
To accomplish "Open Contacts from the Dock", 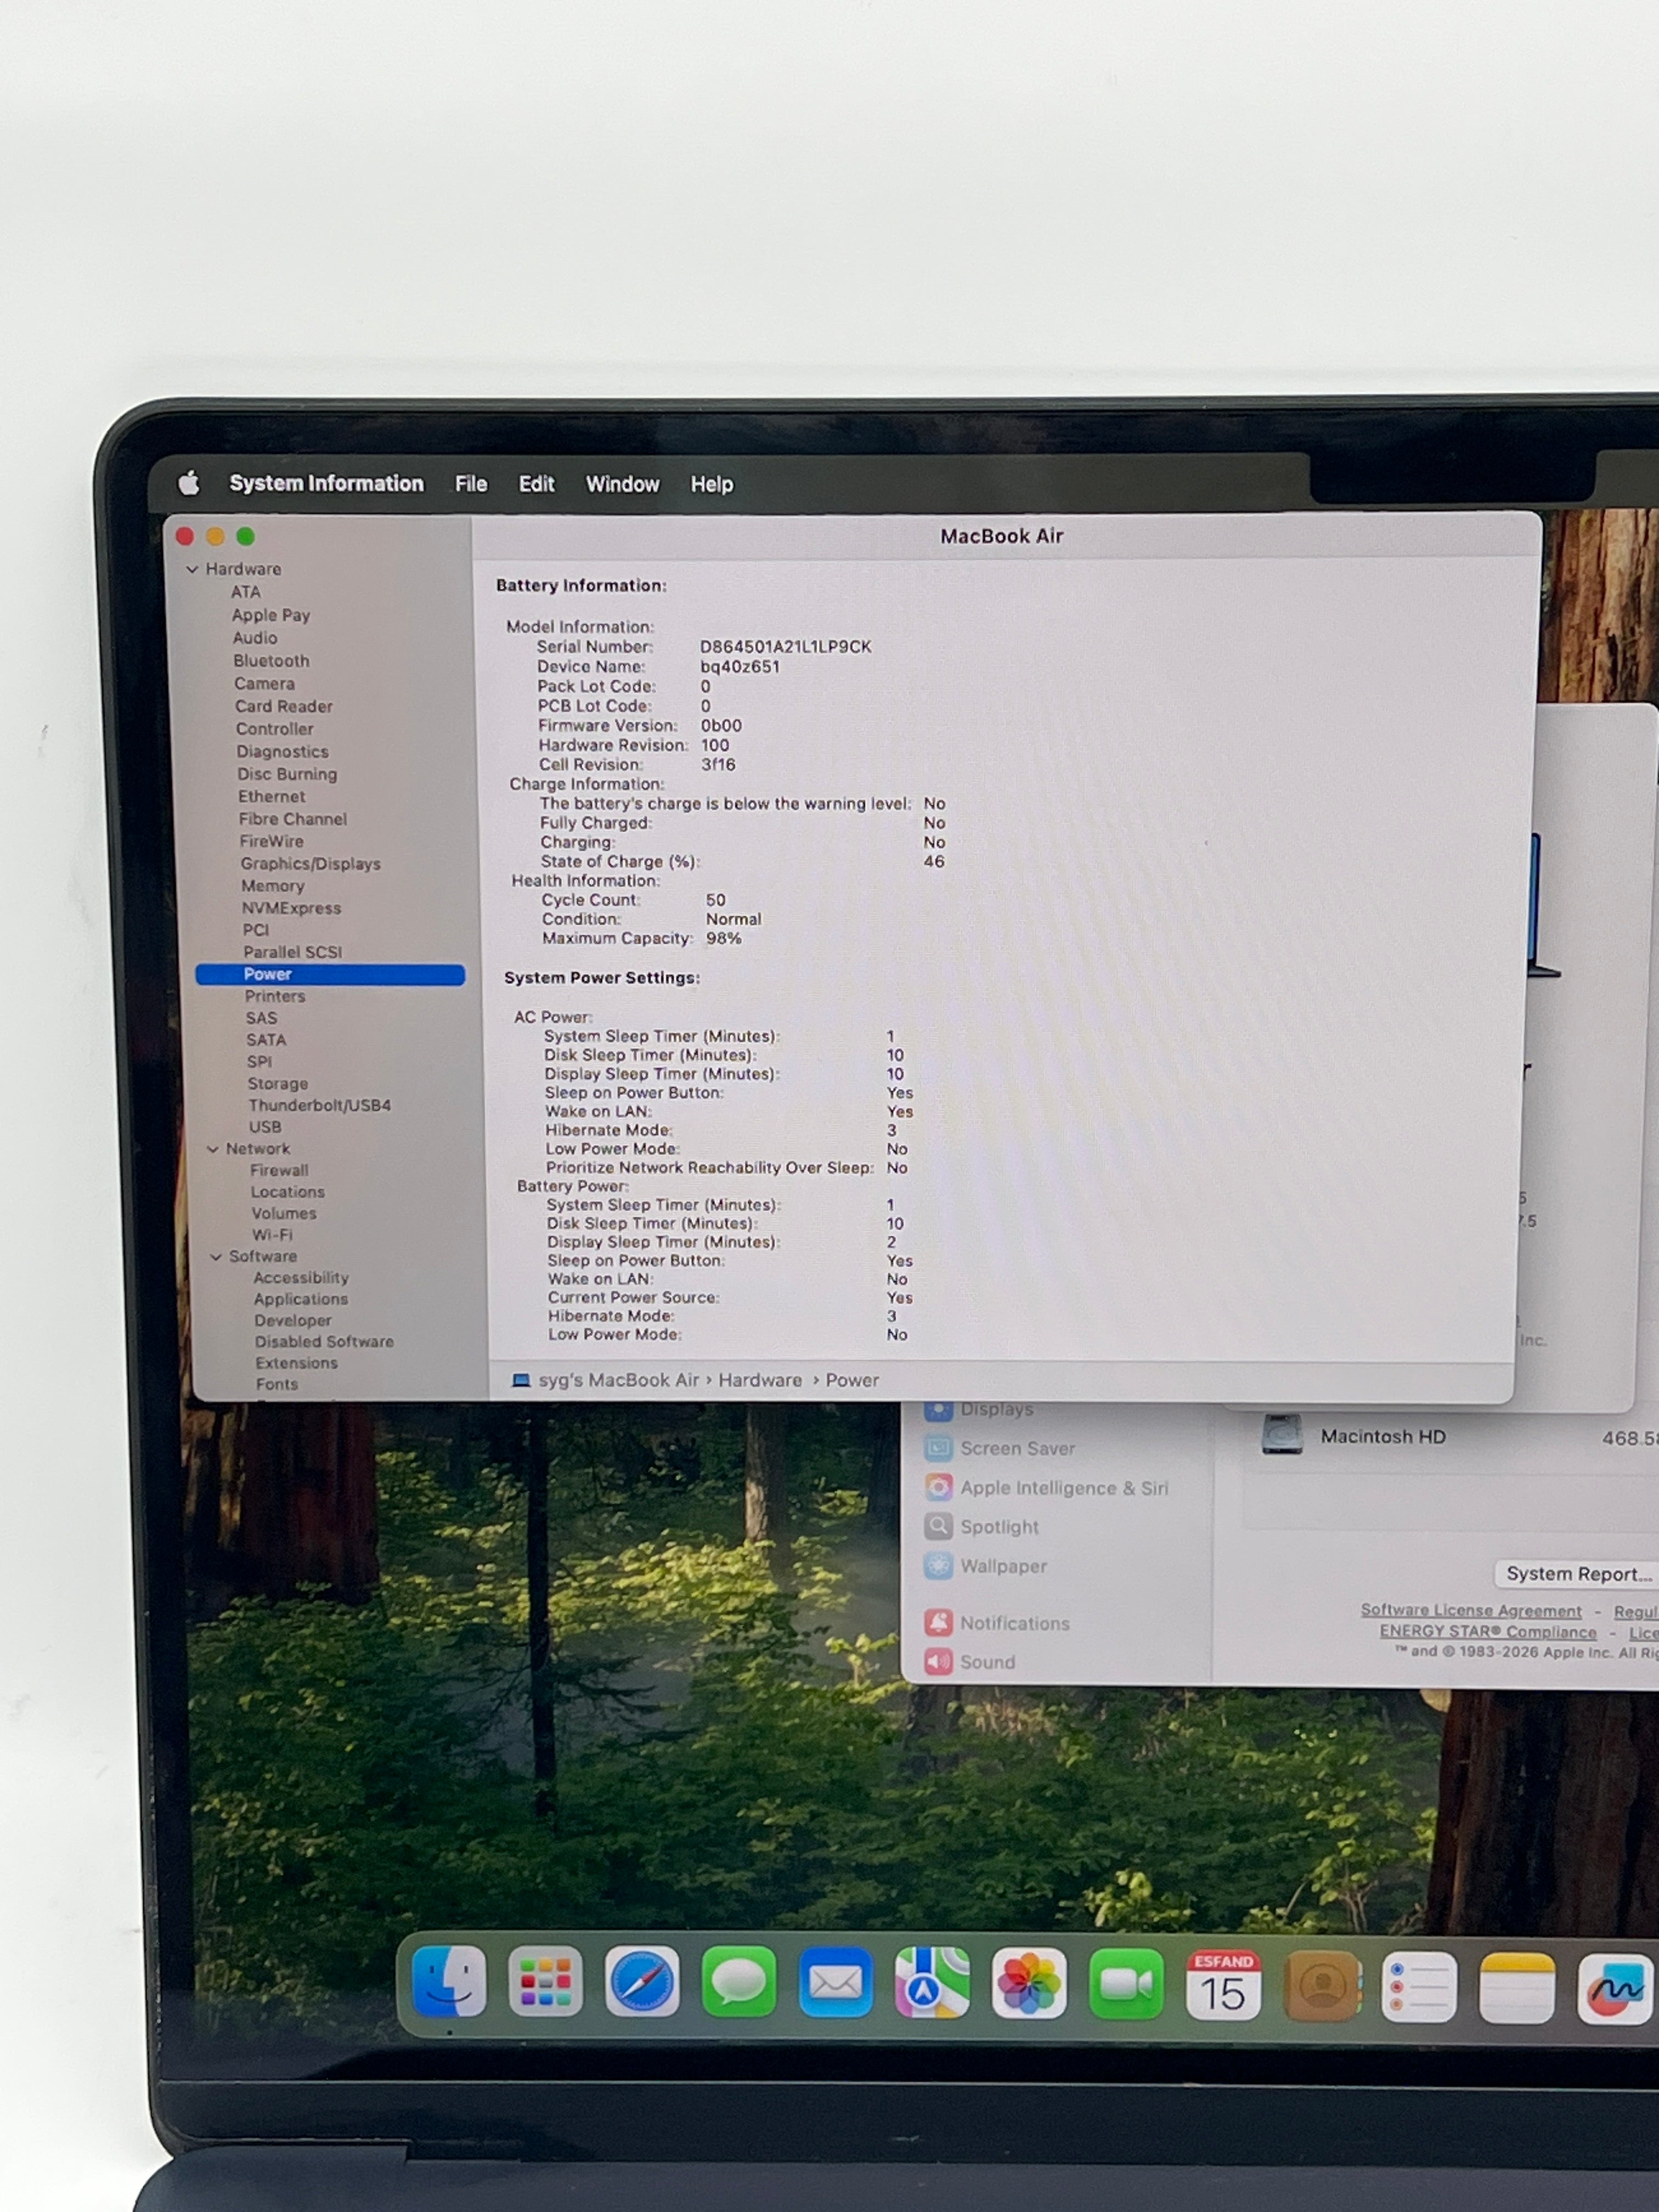I will point(1321,1986).
